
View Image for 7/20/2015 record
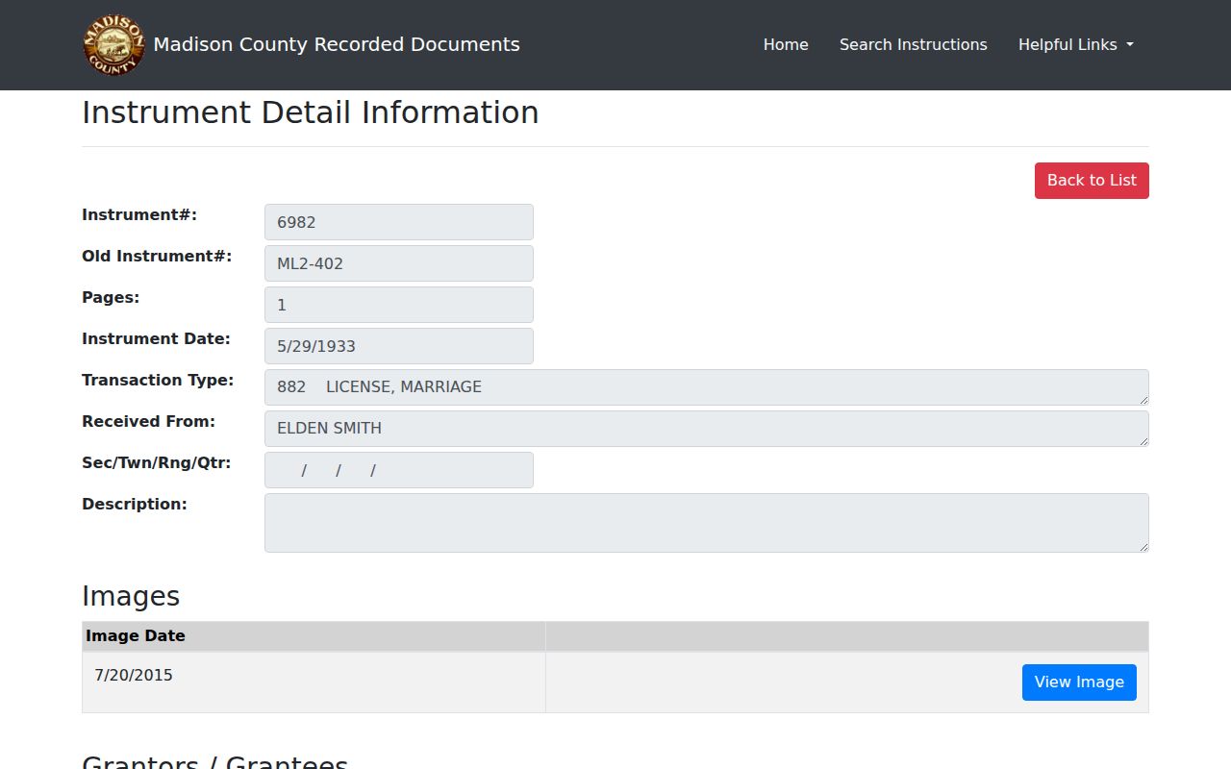pos(1079,682)
